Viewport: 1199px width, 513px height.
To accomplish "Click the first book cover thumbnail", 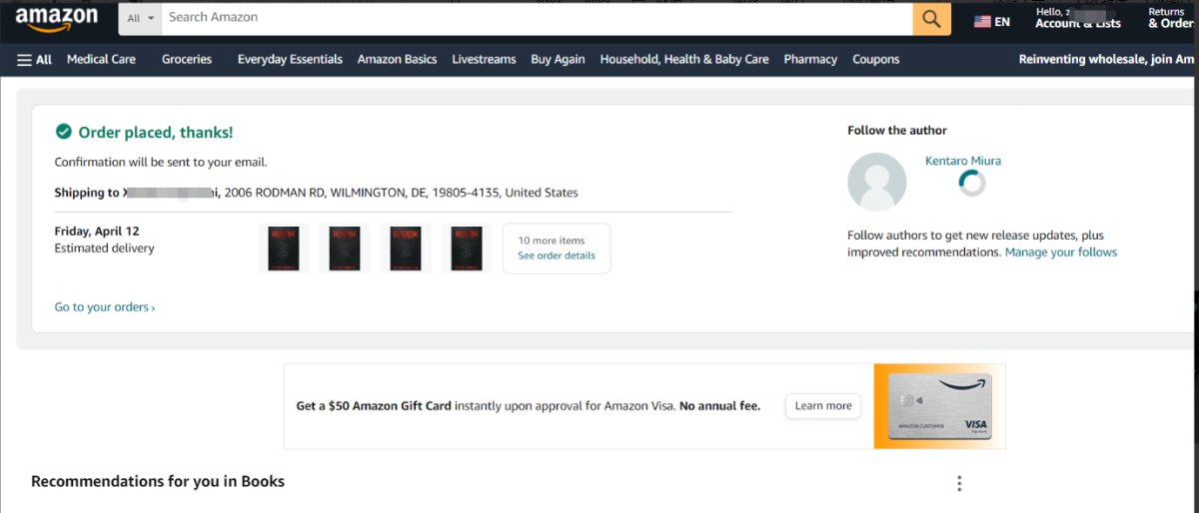I will [284, 249].
